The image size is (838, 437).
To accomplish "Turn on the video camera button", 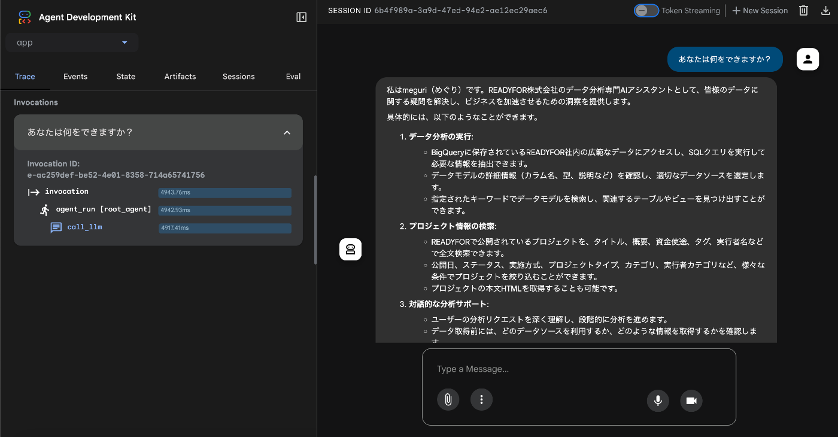I will tap(691, 400).
